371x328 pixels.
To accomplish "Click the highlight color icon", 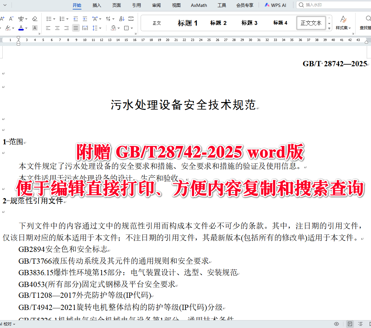I will pyautogui.click(x=8, y=28).
